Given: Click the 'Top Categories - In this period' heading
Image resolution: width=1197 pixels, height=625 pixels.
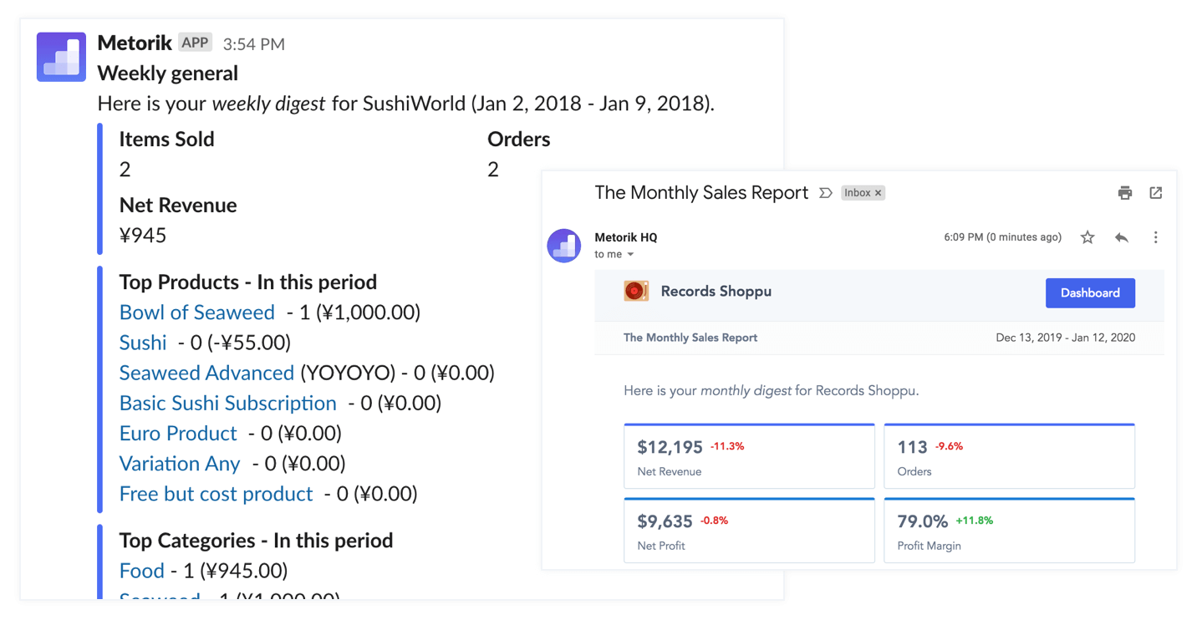Looking at the screenshot, I should click(x=256, y=541).
